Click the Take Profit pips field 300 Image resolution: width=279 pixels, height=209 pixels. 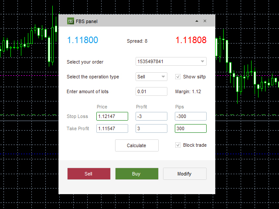191,128
